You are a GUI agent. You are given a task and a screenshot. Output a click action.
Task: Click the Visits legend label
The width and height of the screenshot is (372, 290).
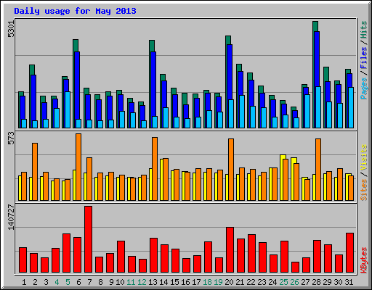[364, 158]
